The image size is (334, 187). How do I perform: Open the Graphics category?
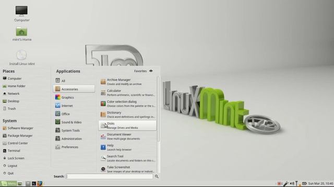[x=74, y=97]
